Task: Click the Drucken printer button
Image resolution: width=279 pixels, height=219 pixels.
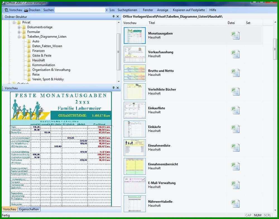Action: tap(32, 10)
